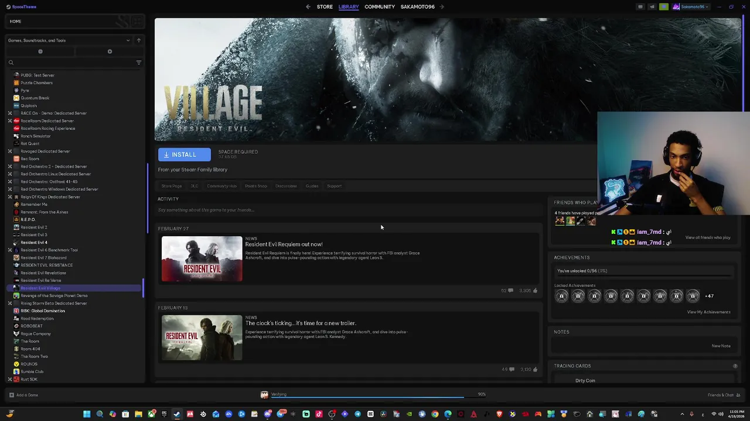750x421 pixels.
Task: Go back with the left arrow
Action: (x=308, y=6)
